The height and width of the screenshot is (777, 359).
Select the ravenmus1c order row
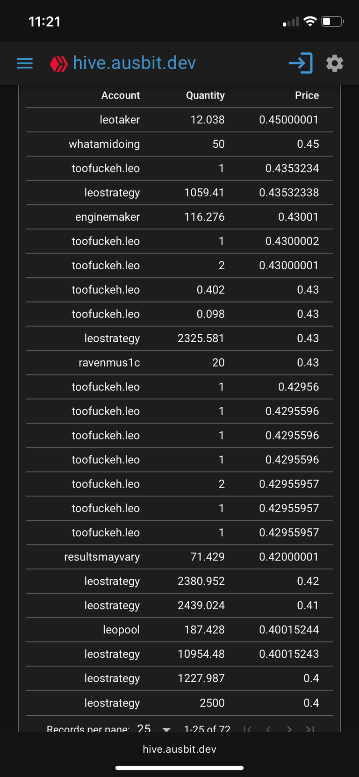pyautogui.click(x=179, y=363)
